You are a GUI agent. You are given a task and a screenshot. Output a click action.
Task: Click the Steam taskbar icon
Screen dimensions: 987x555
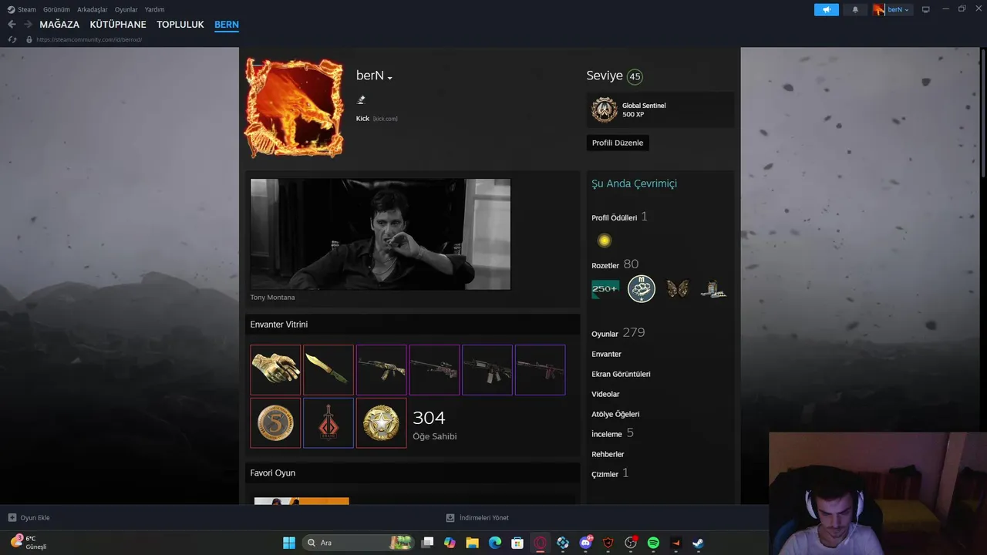(x=698, y=543)
